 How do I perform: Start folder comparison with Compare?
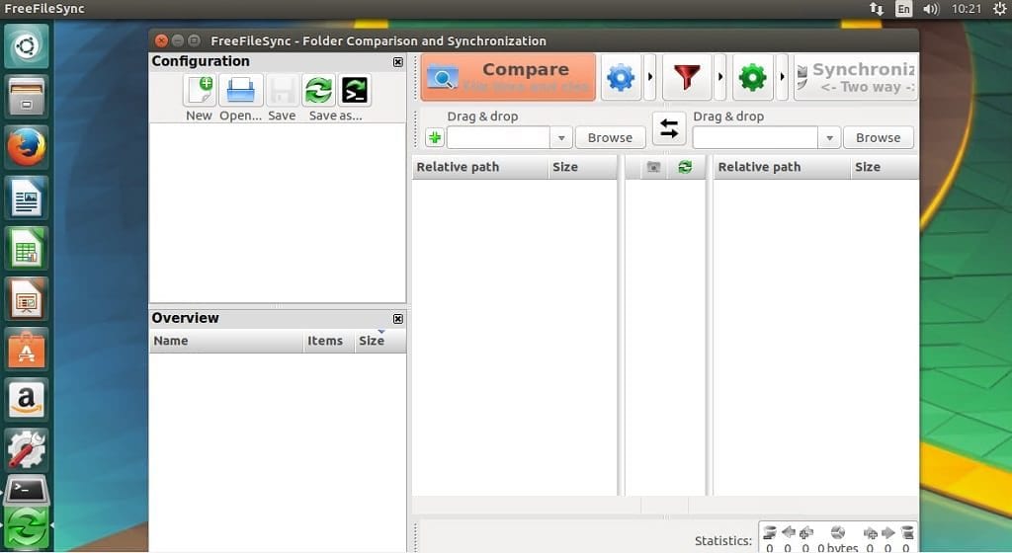pos(508,77)
